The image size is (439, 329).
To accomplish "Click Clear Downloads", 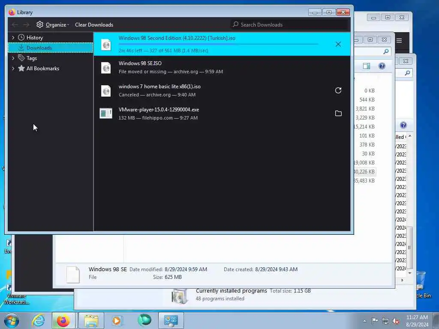I will click(94, 24).
